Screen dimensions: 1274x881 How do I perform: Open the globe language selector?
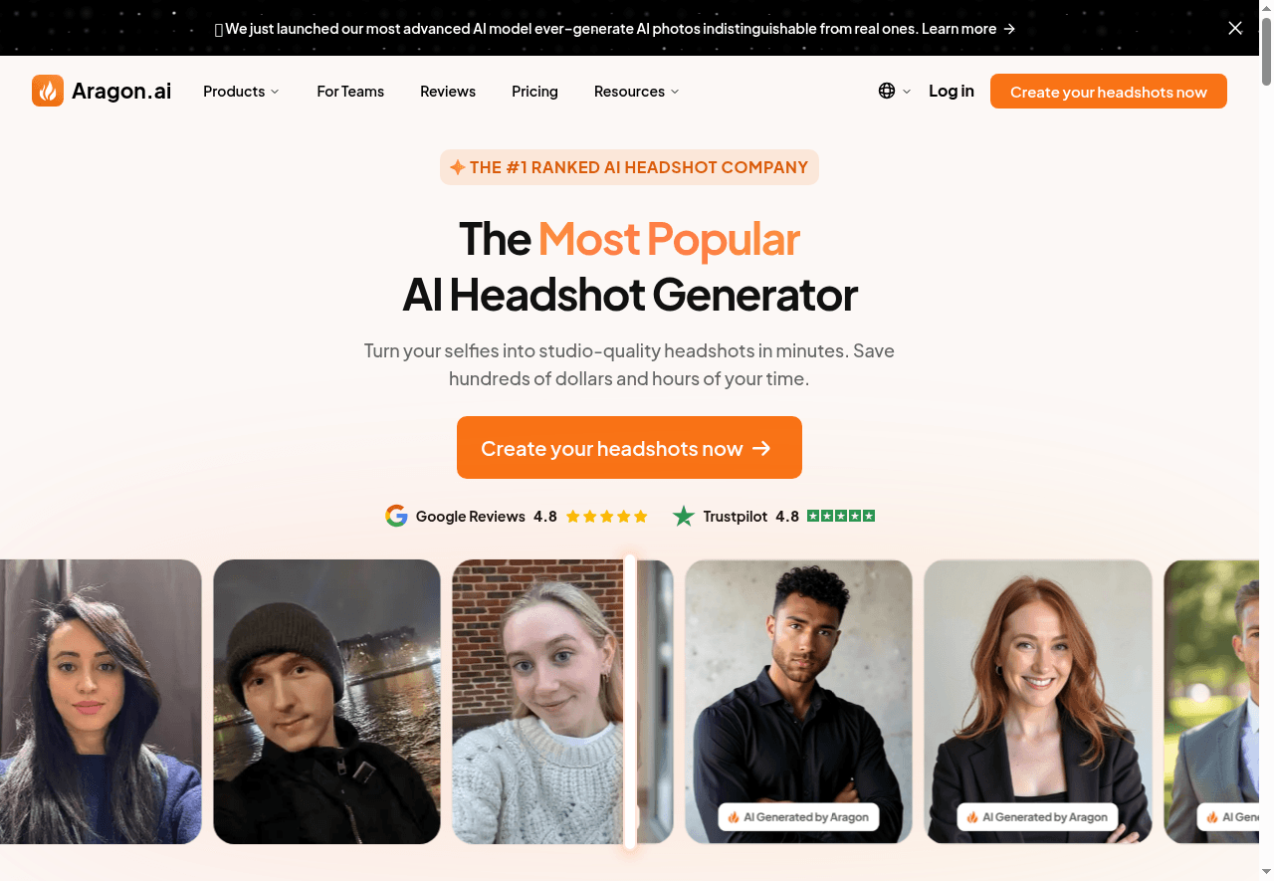(894, 91)
